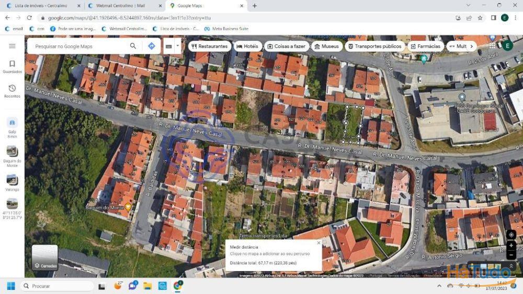Click the zoom in plus button on map
This screenshot has height=294, width=523.
pyautogui.click(x=511, y=245)
